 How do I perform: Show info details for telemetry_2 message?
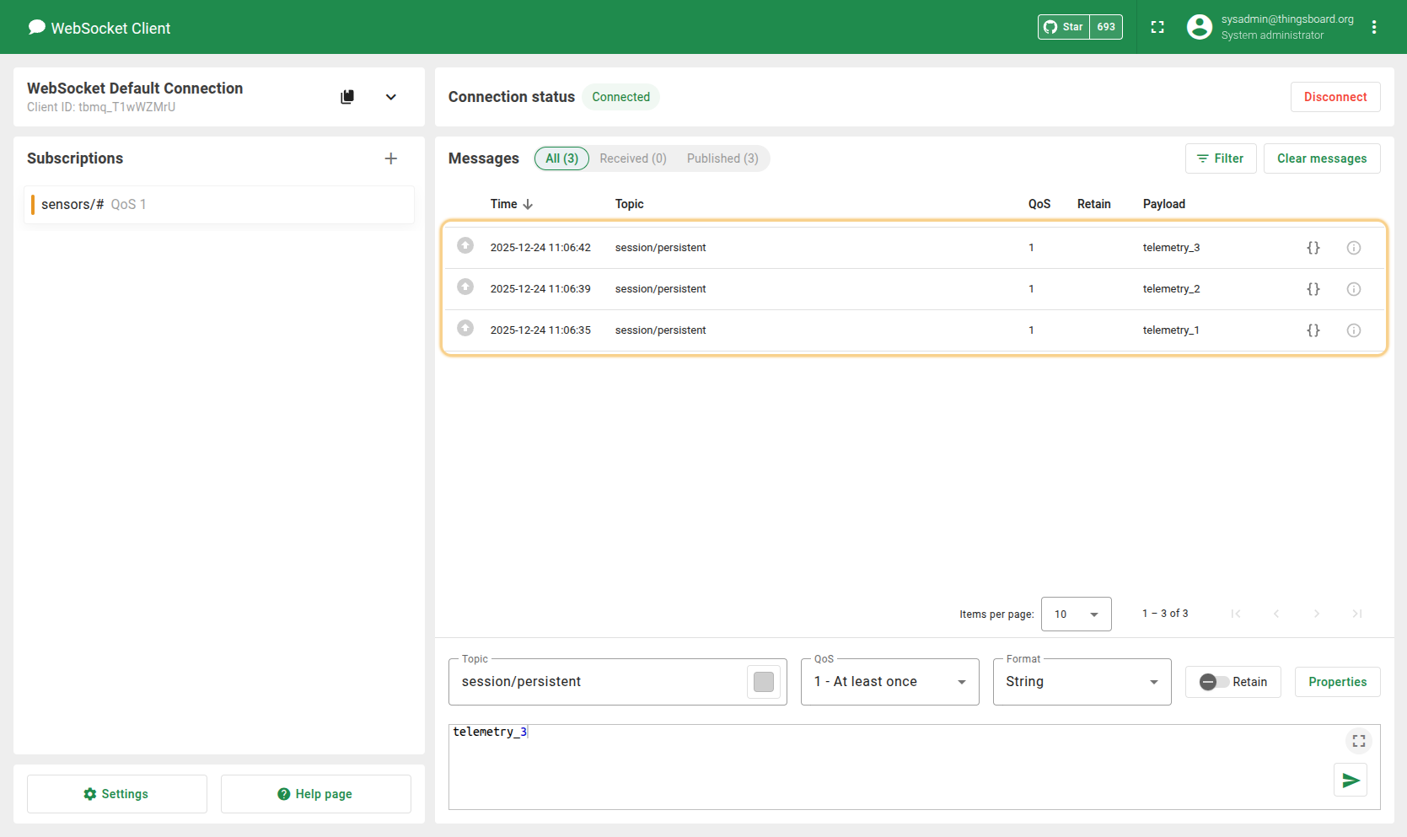pos(1354,289)
